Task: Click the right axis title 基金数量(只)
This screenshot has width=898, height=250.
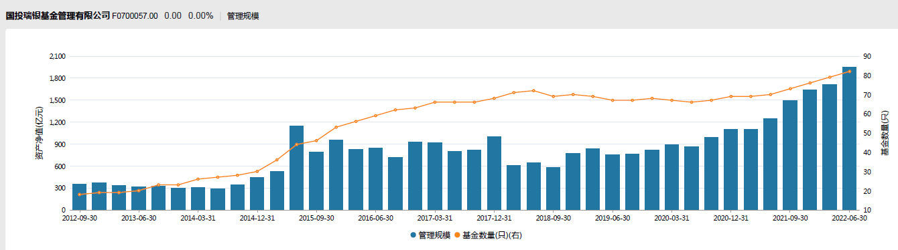Action: coord(885,133)
